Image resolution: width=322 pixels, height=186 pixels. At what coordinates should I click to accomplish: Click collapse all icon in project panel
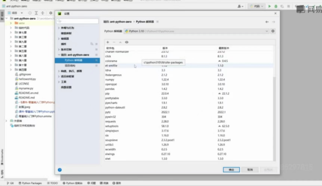coord(42,13)
